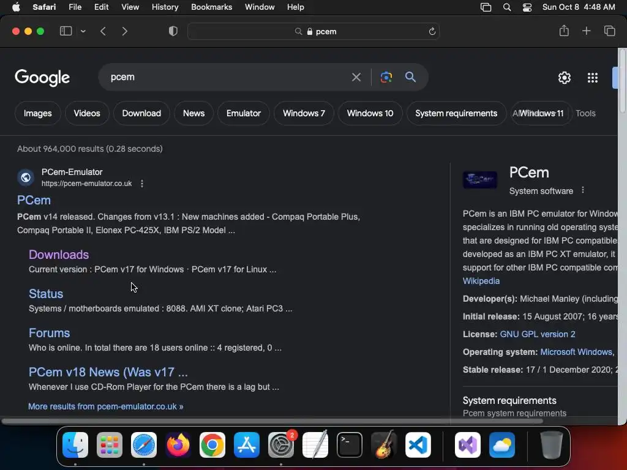Click More results from pcem-emulator.co.uk
This screenshot has height=470, width=627.
coord(105,406)
